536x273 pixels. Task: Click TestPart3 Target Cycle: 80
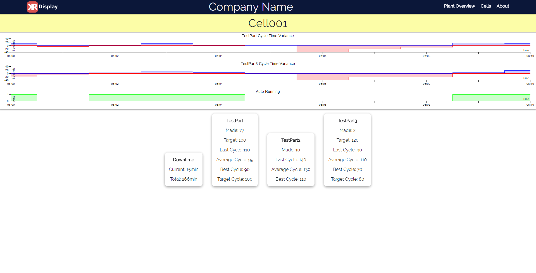click(x=347, y=179)
